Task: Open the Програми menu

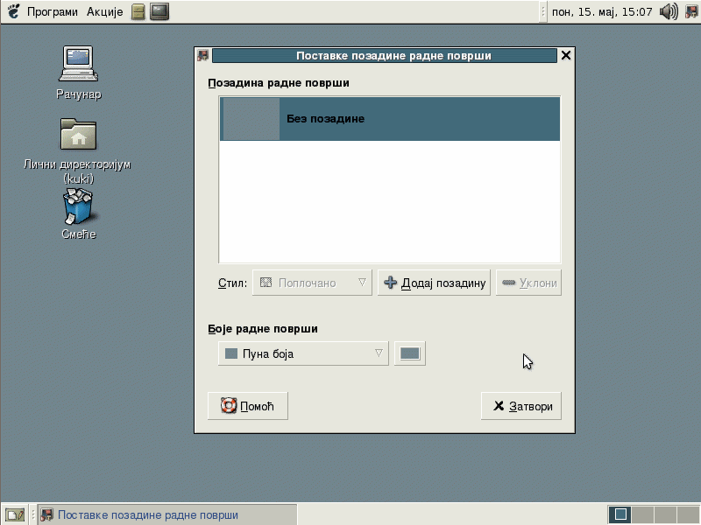Action: (x=53, y=11)
